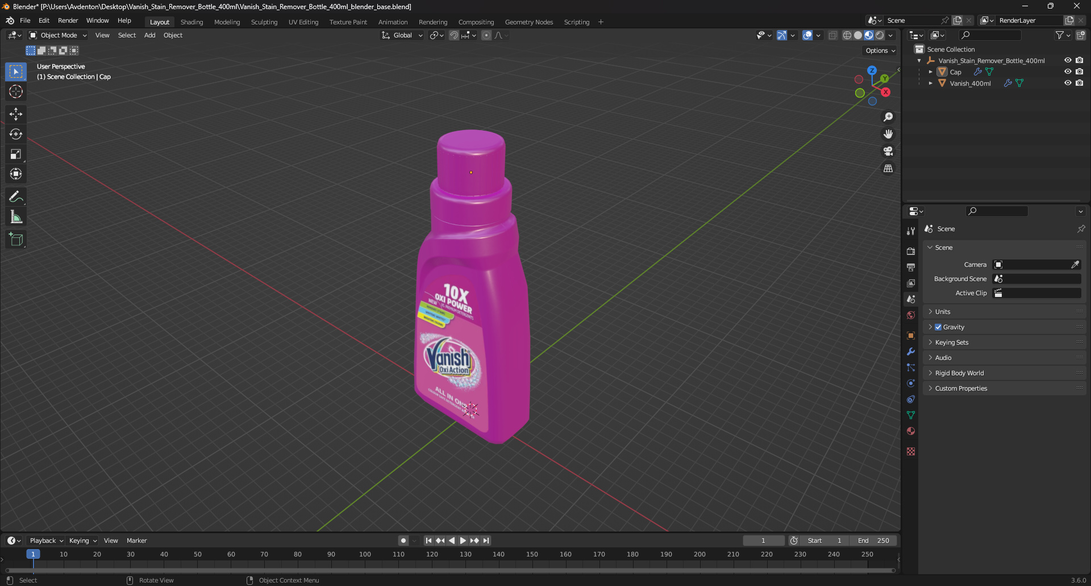1091x586 pixels.
Task: Disable Vanish_400ml in renders
Action: coord(1079,83)
